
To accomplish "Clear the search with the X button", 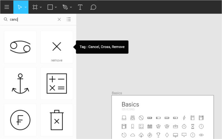I will (59, 19).
